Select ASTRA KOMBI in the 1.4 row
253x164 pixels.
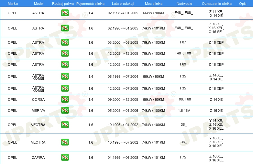[38, 77]
